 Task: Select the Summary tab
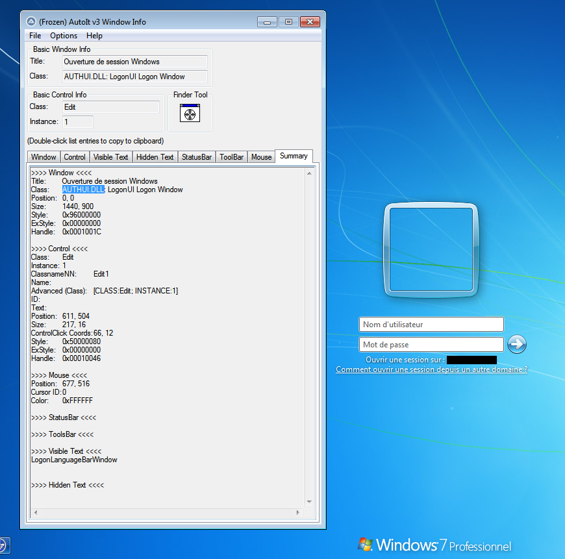[294, 156]
